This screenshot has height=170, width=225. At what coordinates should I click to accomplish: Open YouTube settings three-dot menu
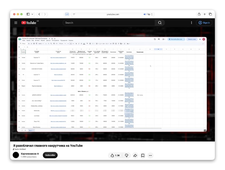192,23
